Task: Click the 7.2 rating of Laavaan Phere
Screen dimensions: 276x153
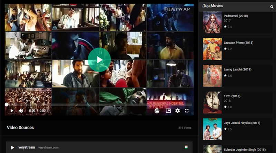Action: (x=228, y=49)
